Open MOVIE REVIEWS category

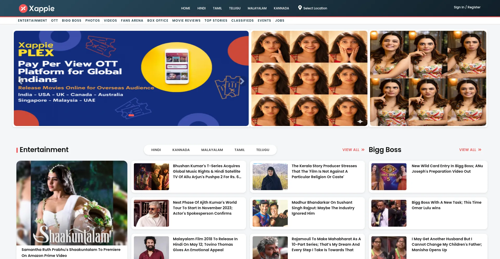click(x=186, y=21)
